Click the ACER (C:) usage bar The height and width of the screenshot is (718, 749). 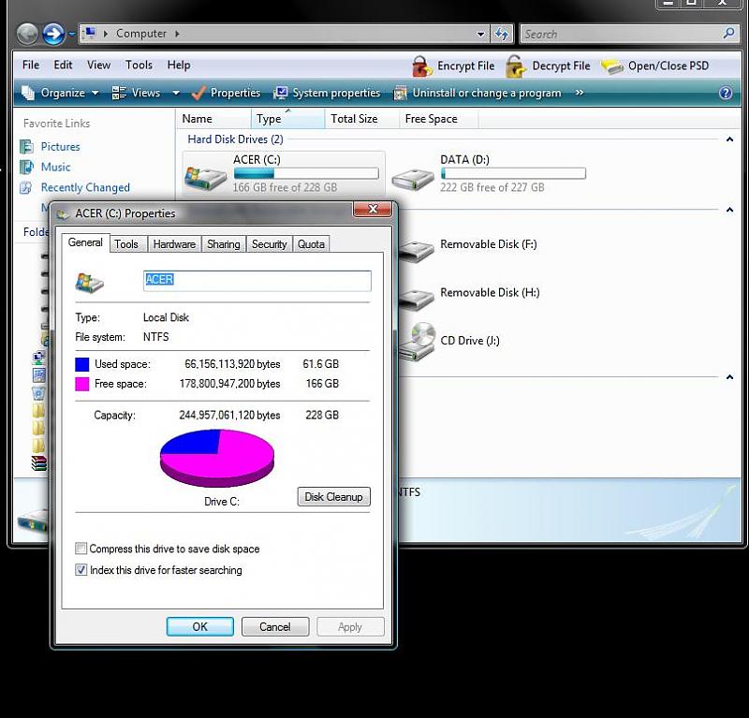306,173
